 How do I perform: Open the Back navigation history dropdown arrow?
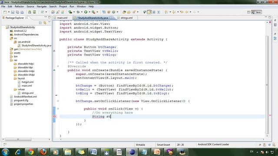point(190,12)
